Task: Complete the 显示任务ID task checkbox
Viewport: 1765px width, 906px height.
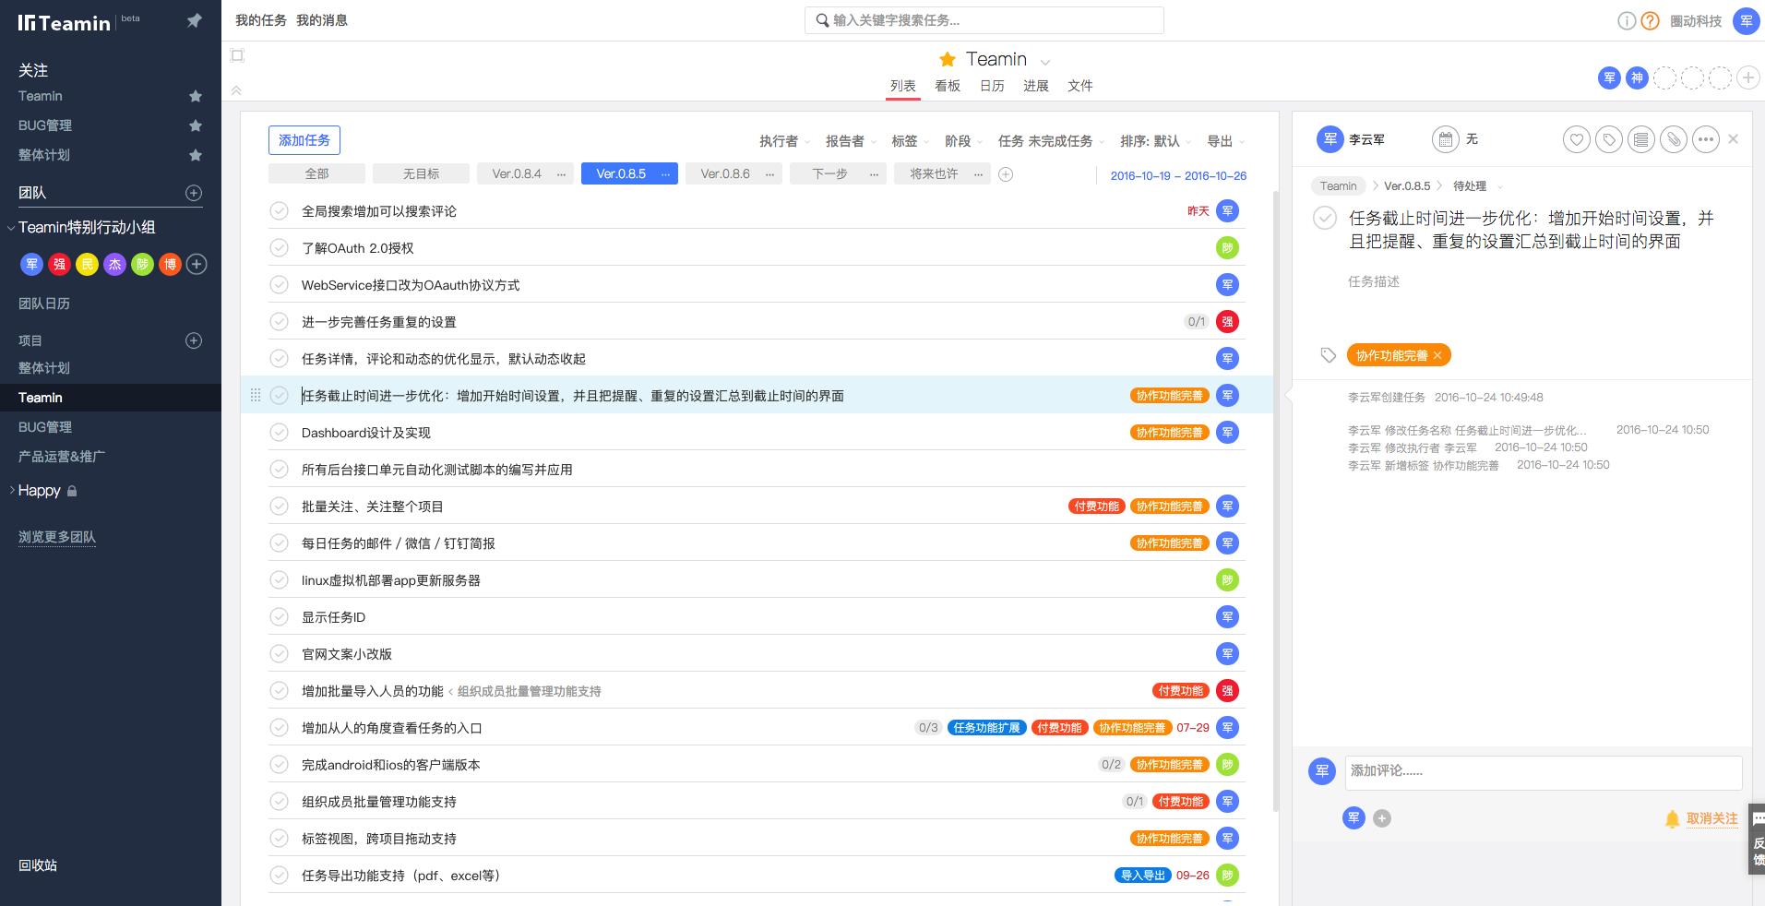Action: (279, 617)
